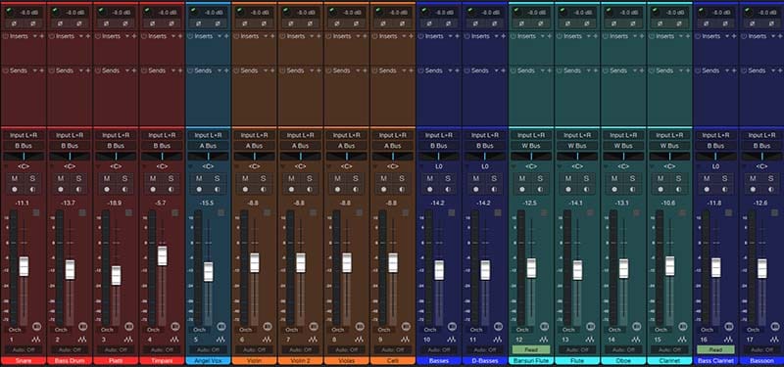The width and height of the screenshot is (784, 367).
Task: Add a send on the Violin 2 channel
Action: 318,70
